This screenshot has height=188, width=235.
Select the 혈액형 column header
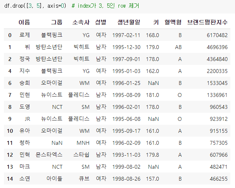point(173,22)
